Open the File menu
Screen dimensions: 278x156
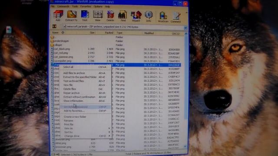tap(53, 6)
